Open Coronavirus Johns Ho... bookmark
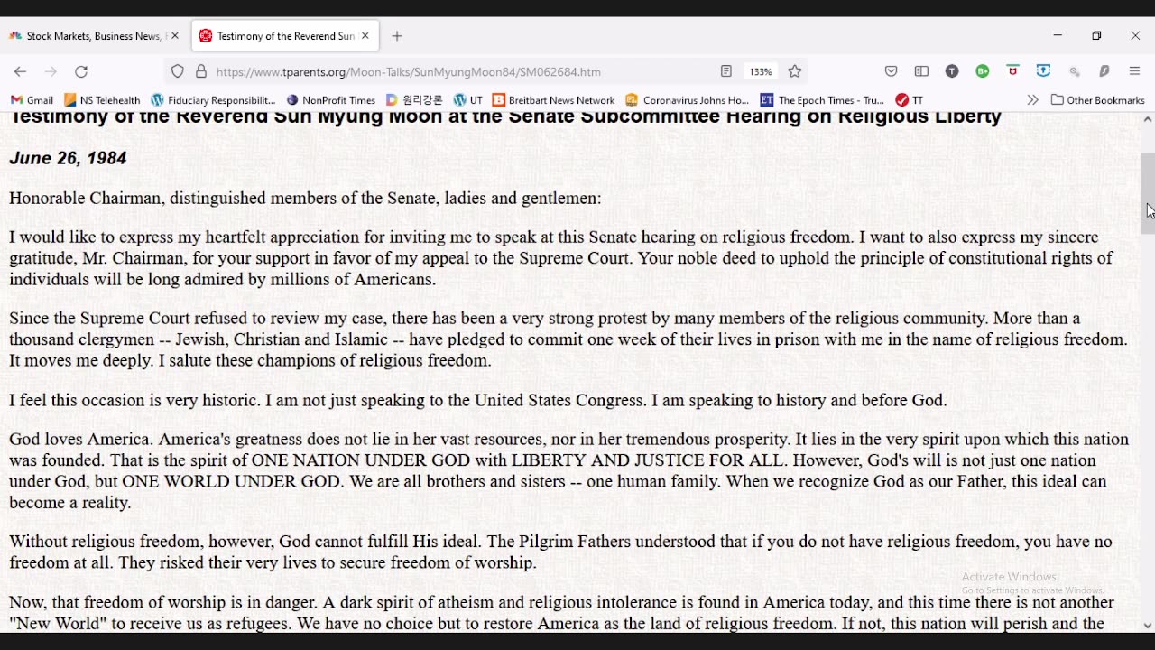Screen dimensions: 1155x650 [687, 100]
